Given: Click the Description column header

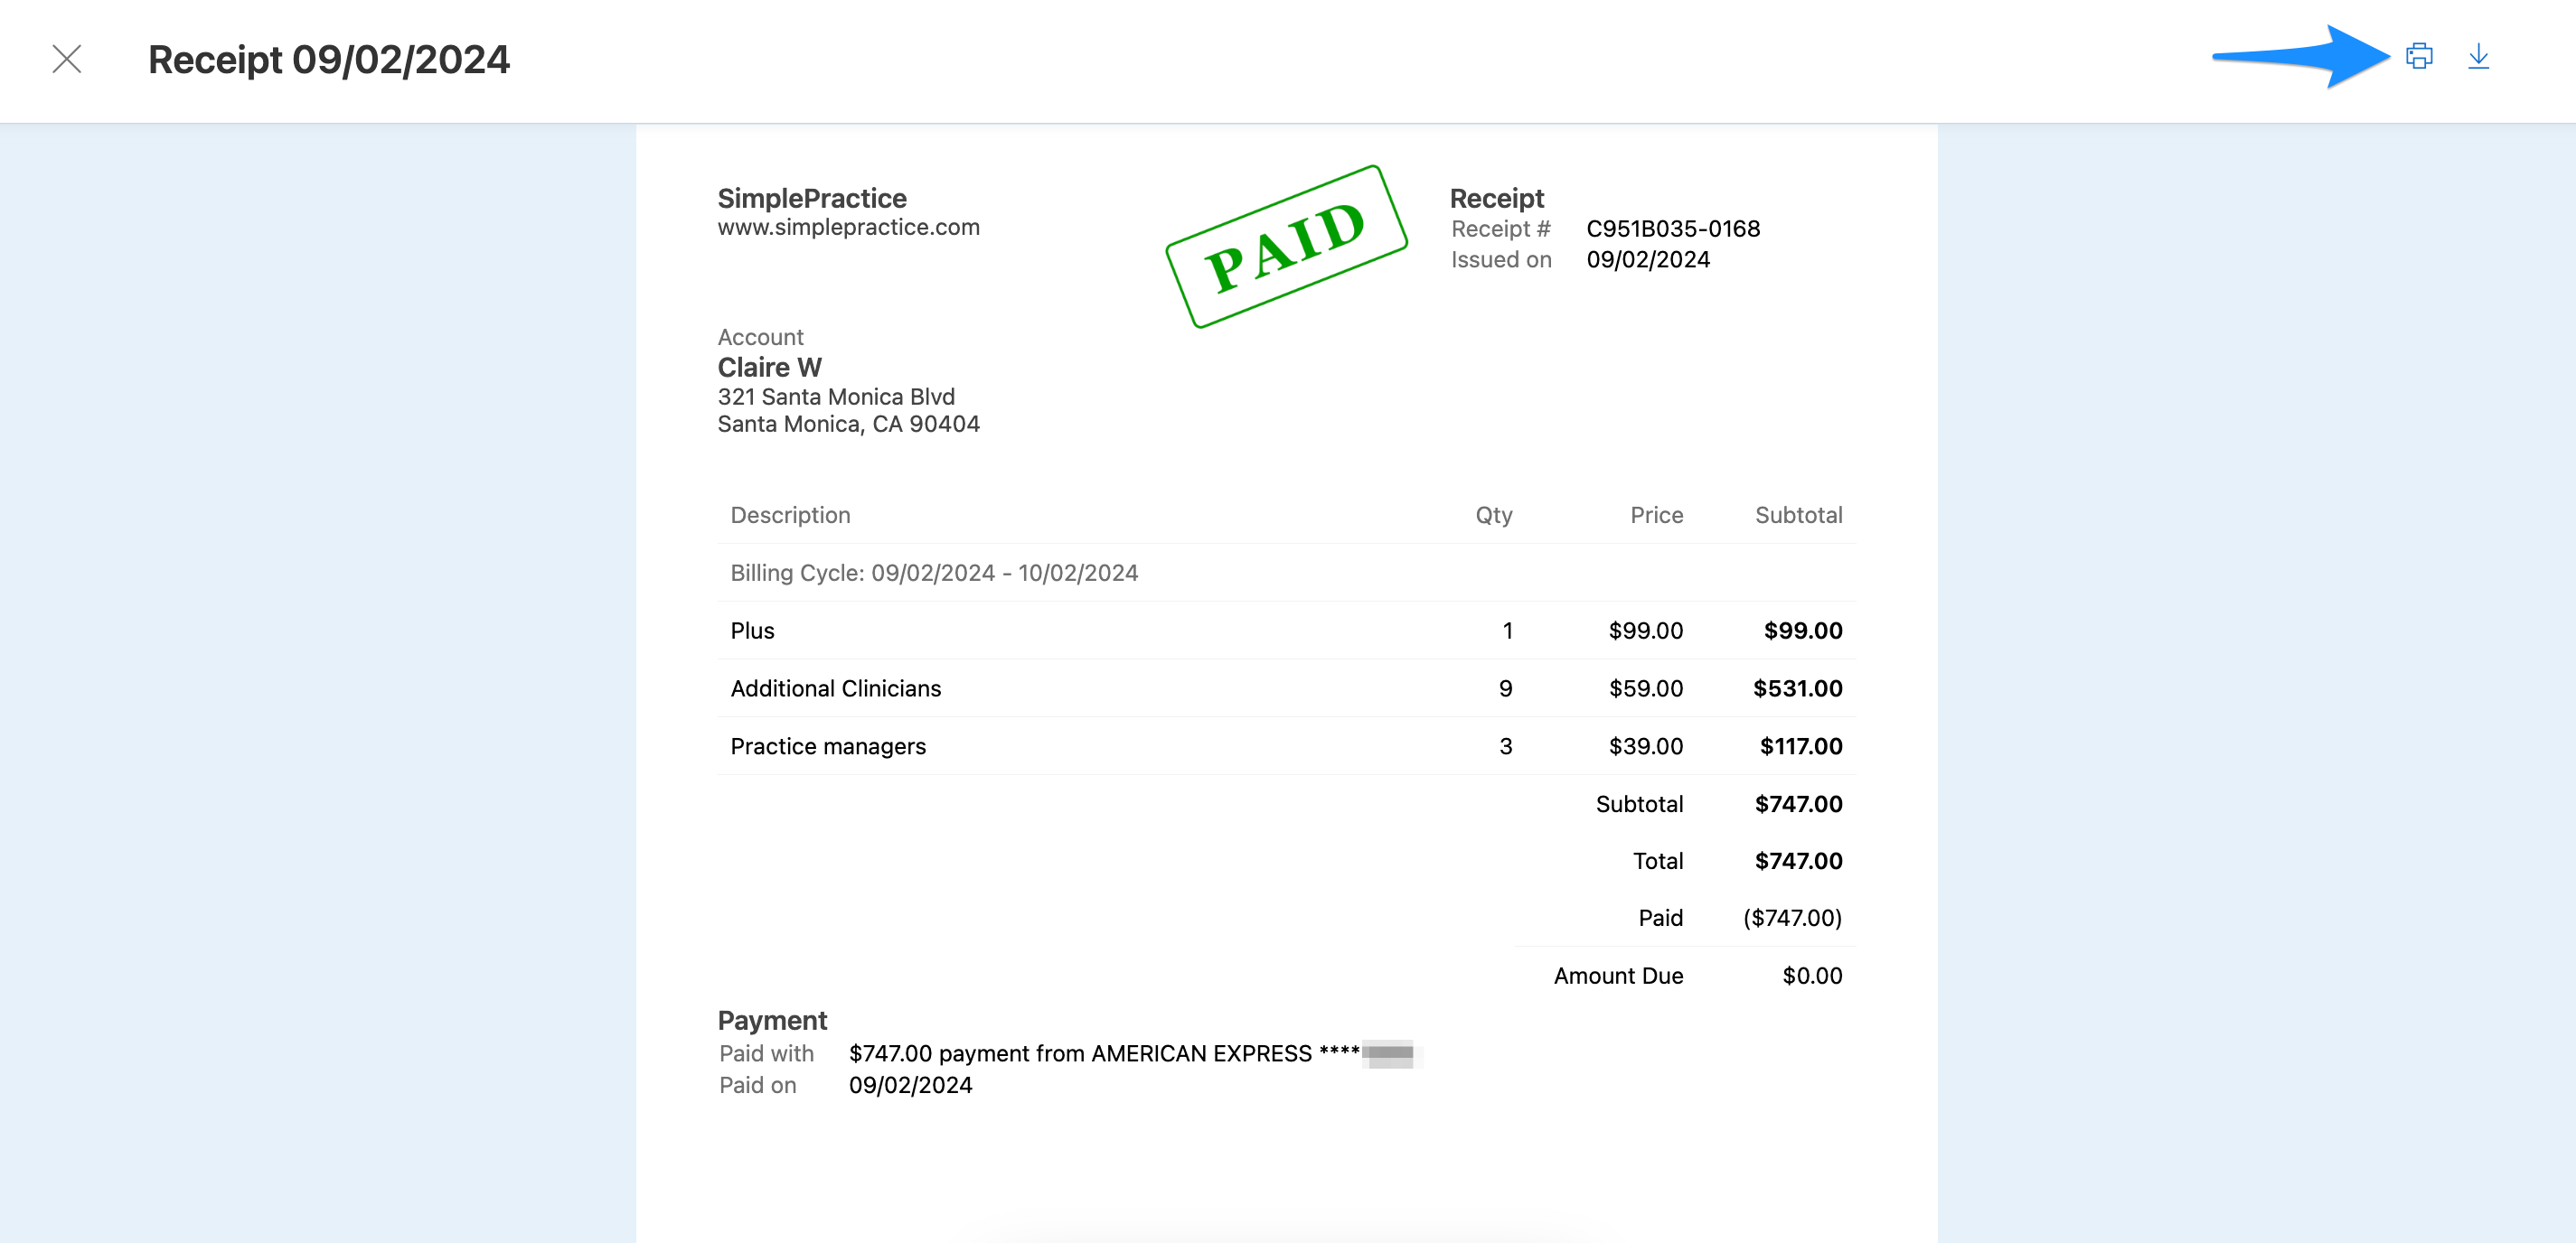Looking at the screenshot, I should click(x=790, y=515).
